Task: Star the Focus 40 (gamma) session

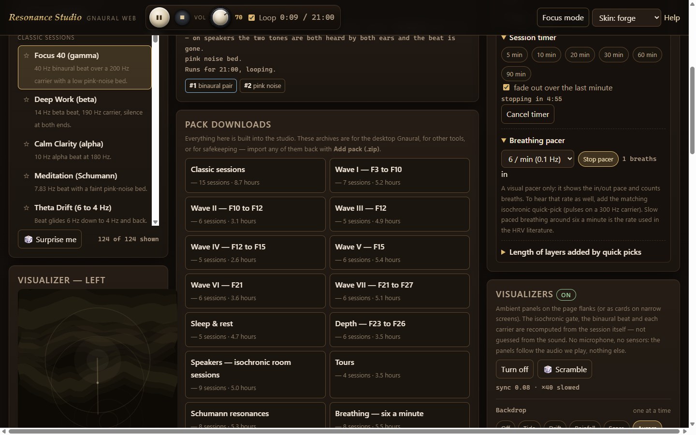Action: tap(26, 56)
